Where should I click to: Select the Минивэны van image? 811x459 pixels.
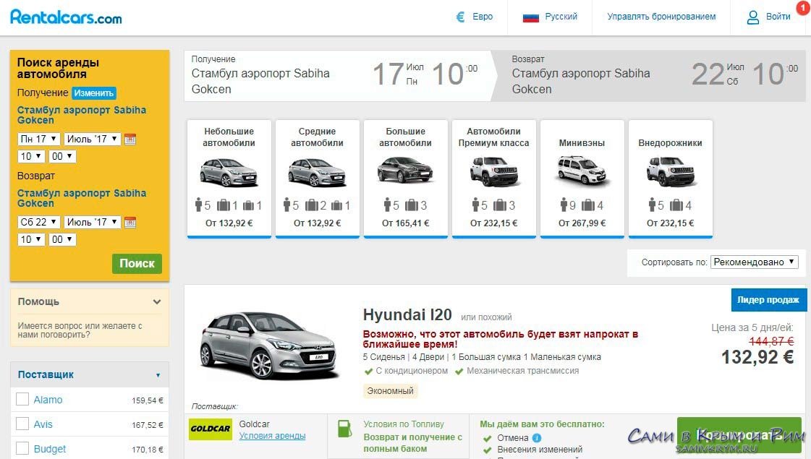[582, 171]
